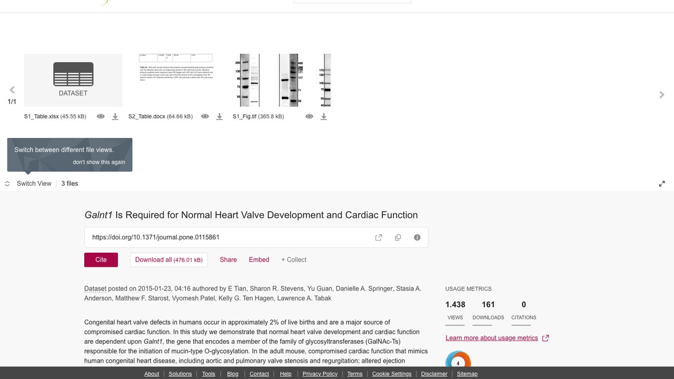Go to previous files page arrow
The width and height of the screenshot is (674, 379).
click(x=12, y=90)
